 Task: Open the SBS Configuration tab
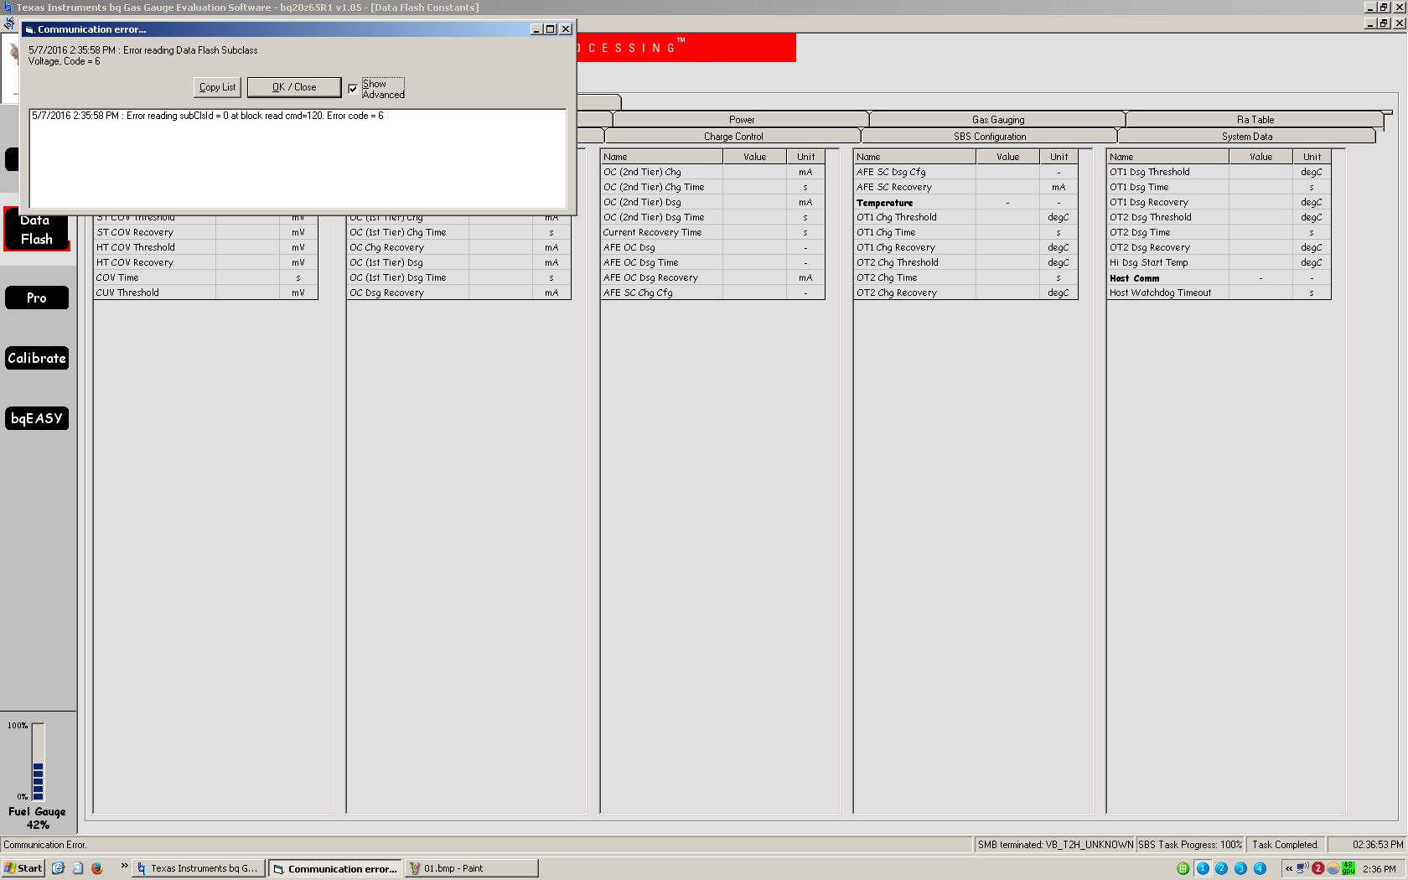(990, 137)
